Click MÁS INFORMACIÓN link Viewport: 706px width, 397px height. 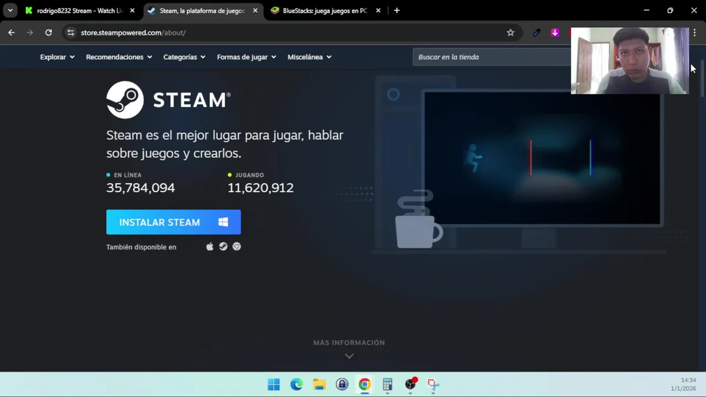tap(349, 342)
